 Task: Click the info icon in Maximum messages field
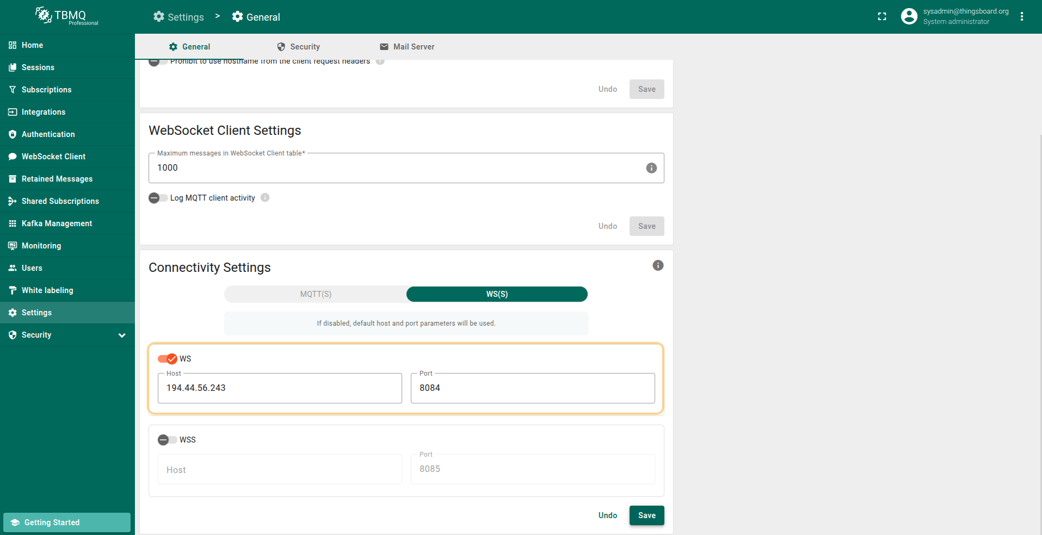(651, 168)
